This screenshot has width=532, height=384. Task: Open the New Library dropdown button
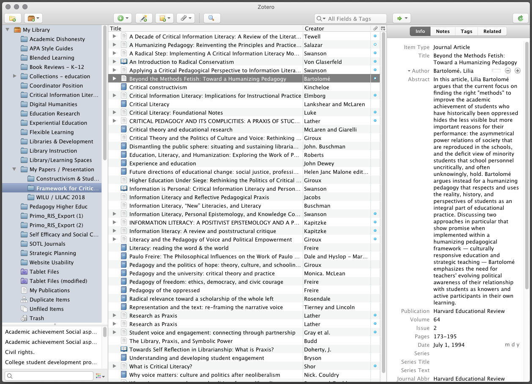pos(33,18)
